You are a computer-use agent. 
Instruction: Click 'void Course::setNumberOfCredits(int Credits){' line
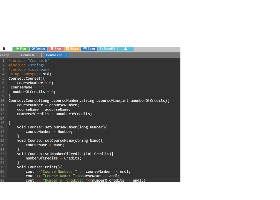(65, 154)
